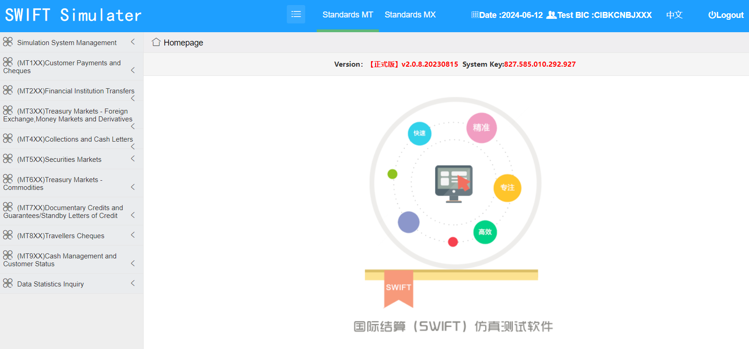The height and width of the screenshot is (349, 749).
Task: Click the Data Statistics Inquiry icon
Action: [8, 283]
